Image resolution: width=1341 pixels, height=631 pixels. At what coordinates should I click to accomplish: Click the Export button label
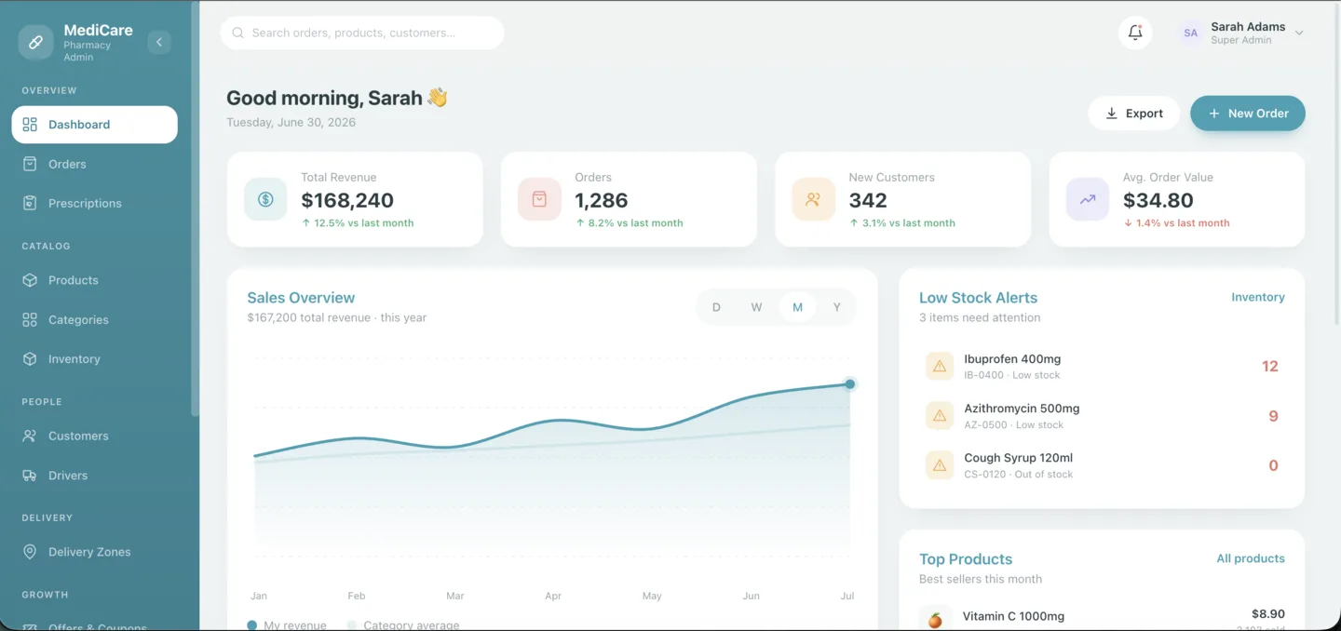point(1145,114)
